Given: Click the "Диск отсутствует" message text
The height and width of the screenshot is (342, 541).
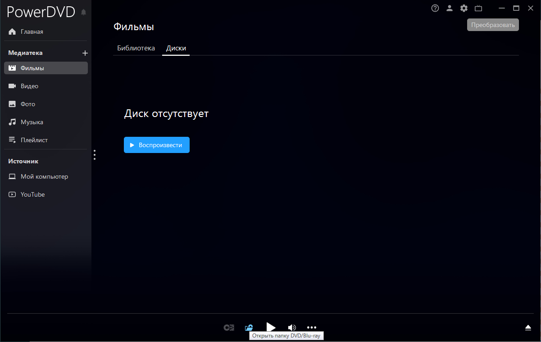Looking at the screenshot, I should [166, 113].
